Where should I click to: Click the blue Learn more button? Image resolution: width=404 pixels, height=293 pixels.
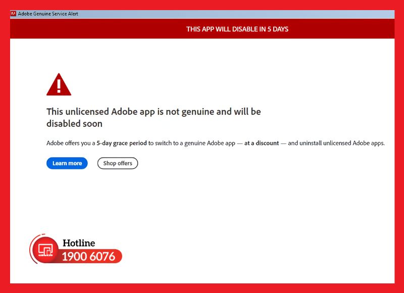[x=67, y=163]
